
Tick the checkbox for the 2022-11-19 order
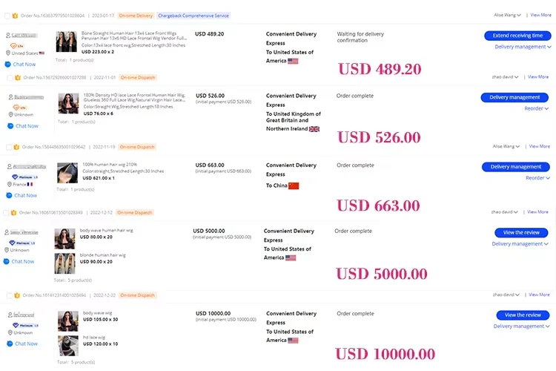[7, 147]
